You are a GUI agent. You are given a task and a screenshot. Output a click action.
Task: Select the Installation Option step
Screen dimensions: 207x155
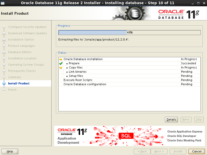click(21, 39)
